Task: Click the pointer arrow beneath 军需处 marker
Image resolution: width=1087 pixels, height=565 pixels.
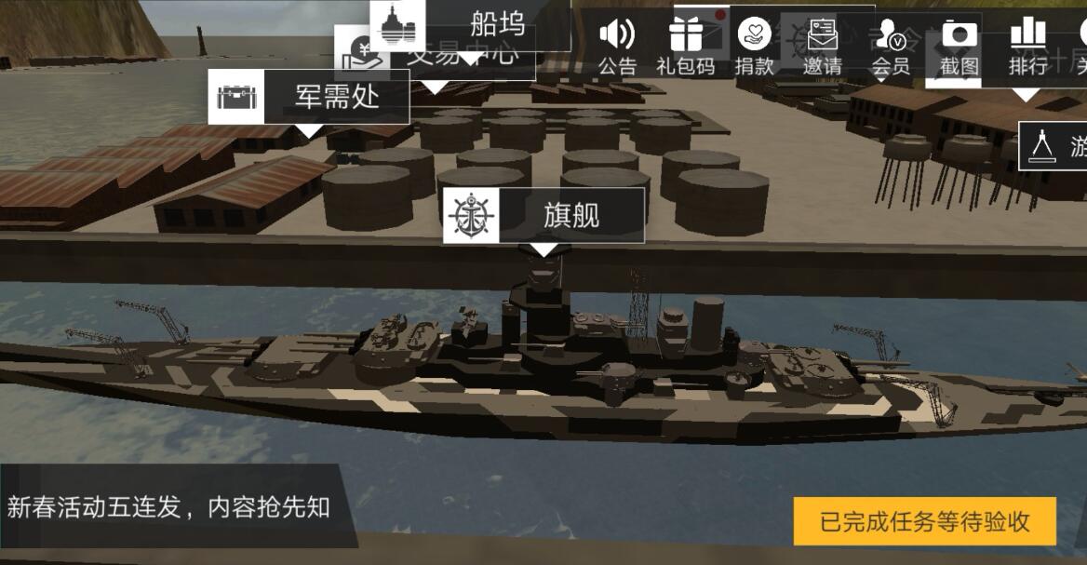Action: point(309,130)
